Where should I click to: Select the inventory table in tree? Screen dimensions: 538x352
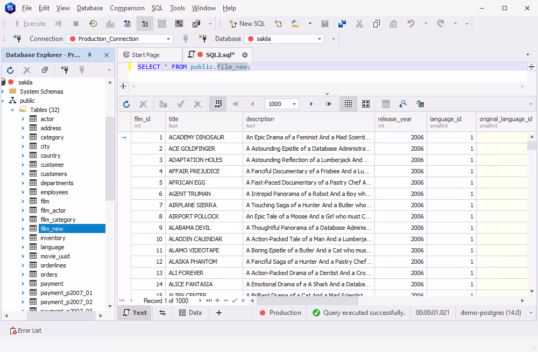[x=53, y=238]
